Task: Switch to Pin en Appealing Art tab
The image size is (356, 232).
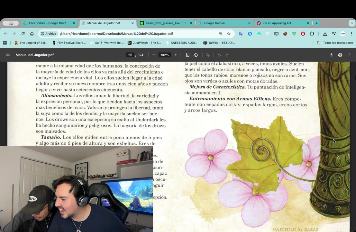Action: point(283,23)
